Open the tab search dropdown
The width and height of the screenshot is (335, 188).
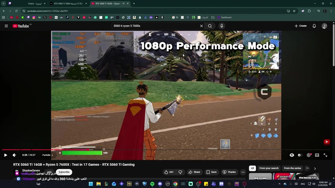(3, 4)
